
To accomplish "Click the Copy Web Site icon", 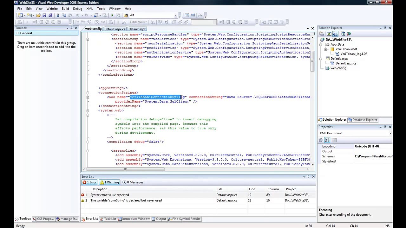I will (343, 34).
